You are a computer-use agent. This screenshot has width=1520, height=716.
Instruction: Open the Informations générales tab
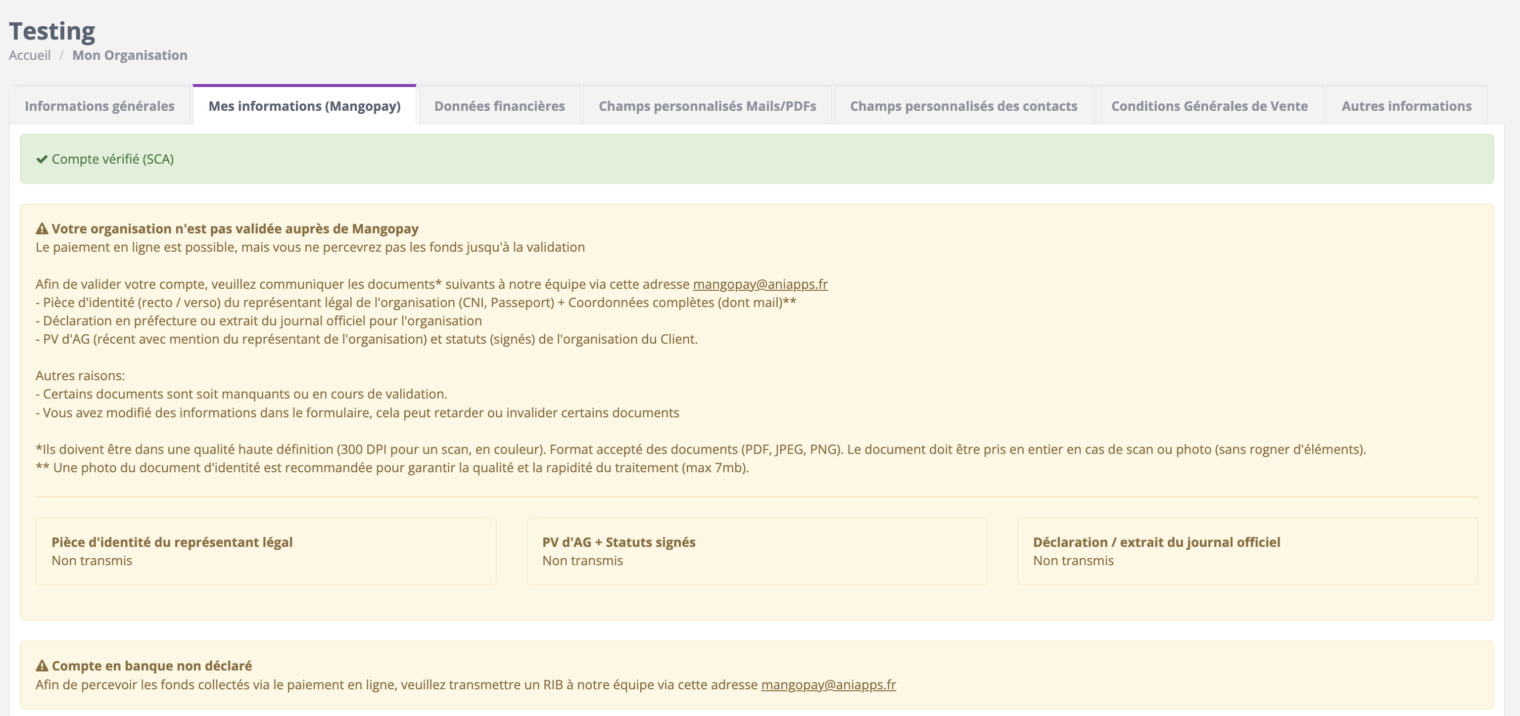(100, 106)
